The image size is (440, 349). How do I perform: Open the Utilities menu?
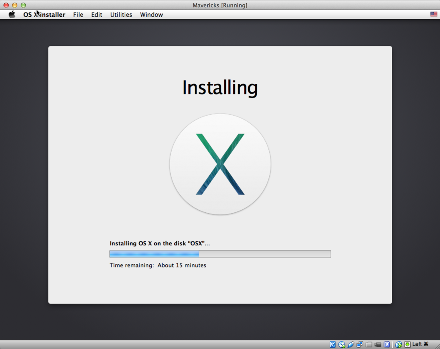point(121,15)
